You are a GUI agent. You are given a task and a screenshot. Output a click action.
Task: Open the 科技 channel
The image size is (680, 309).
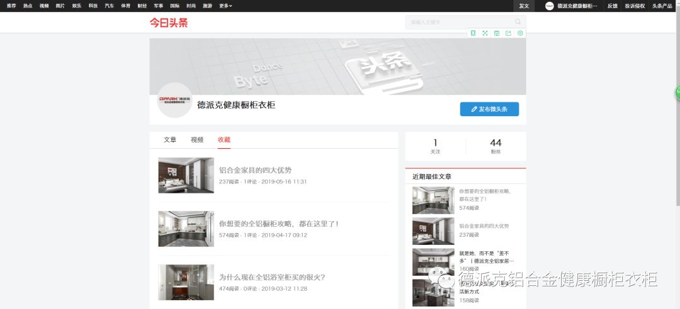click(93, 6)
